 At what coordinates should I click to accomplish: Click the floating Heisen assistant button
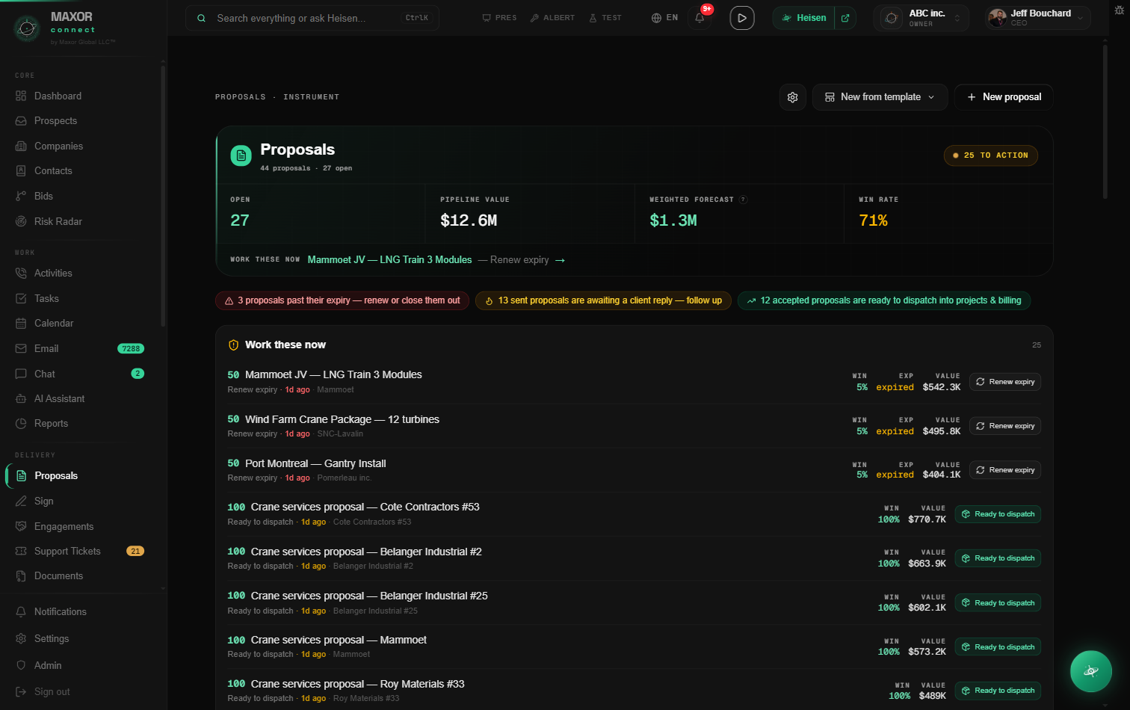coord(1090,671)
